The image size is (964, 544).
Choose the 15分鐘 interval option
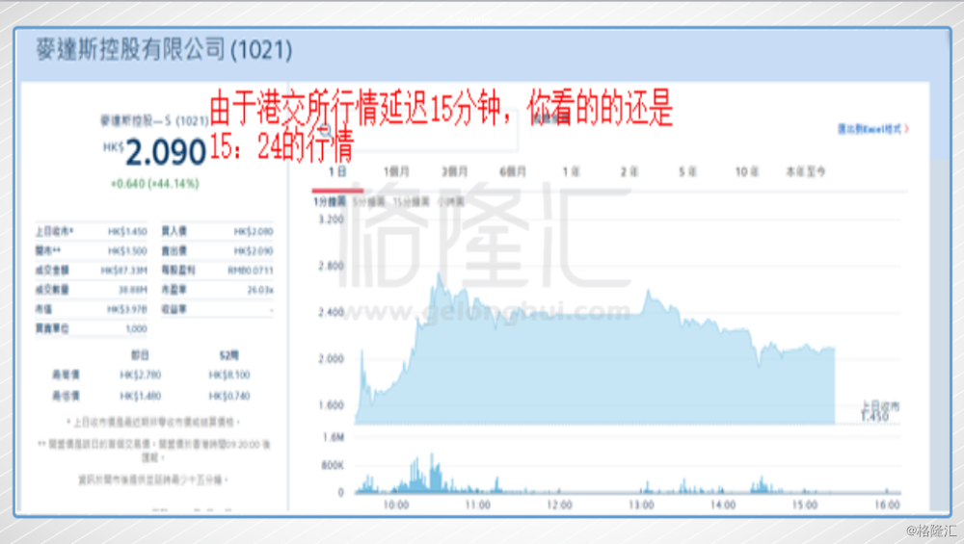coord(411,202)
